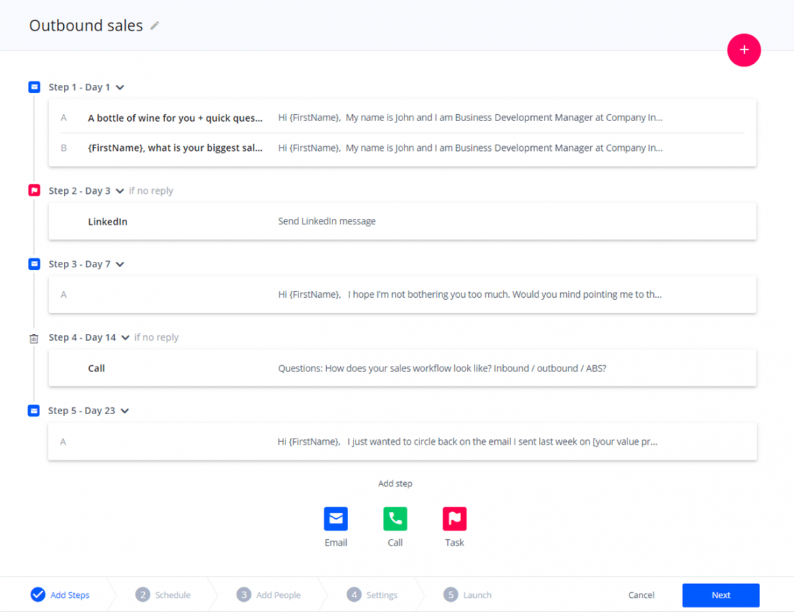Go to the Schedule wizard tab
This screenshot has width=794, height=612.
[x=162, y=595]
